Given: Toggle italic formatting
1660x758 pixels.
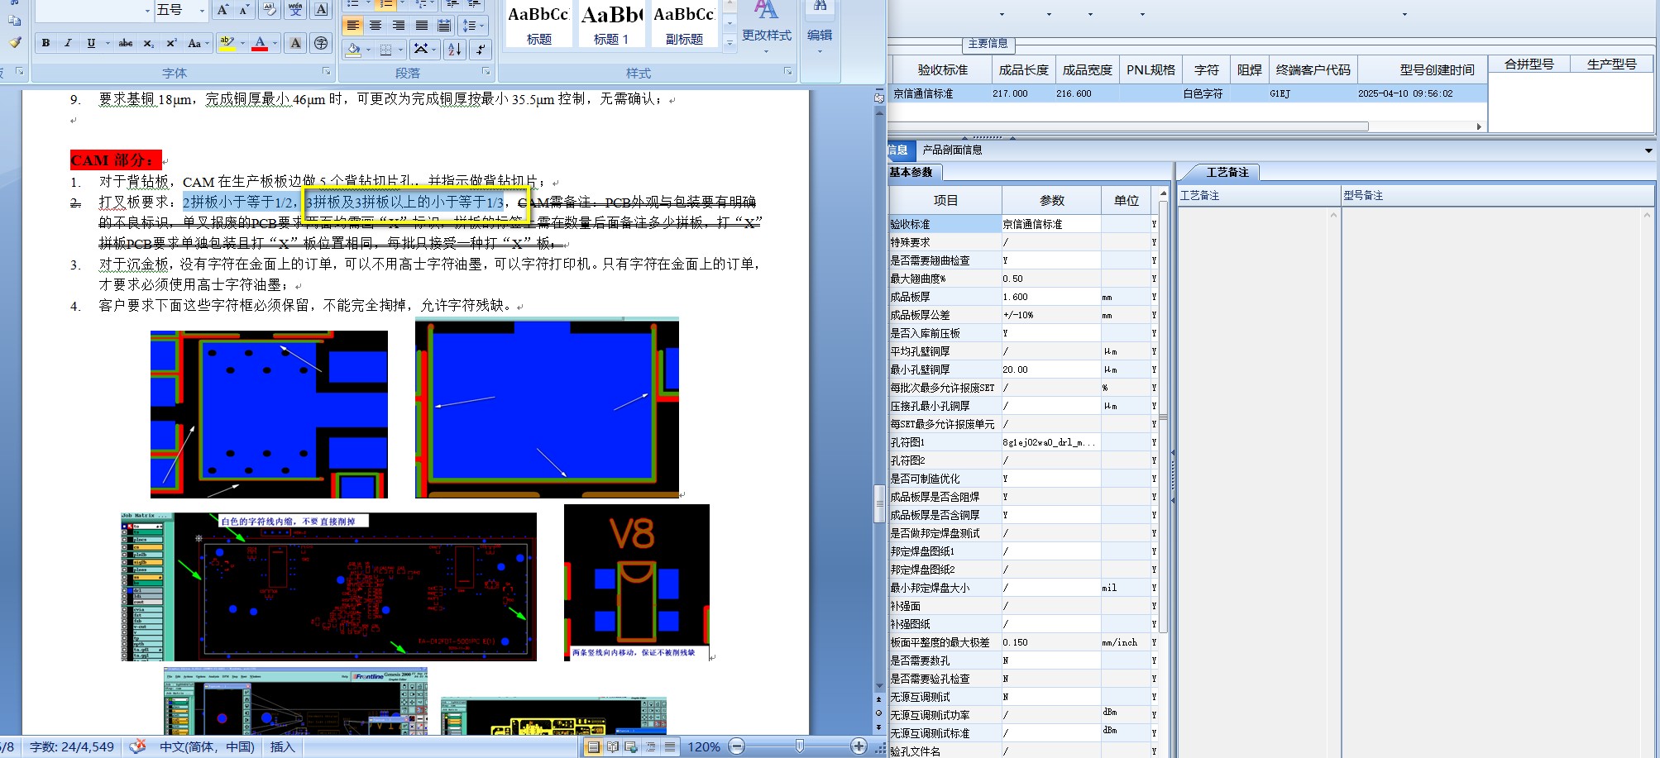Looking at the screenshot, I should tap(68, 43).
